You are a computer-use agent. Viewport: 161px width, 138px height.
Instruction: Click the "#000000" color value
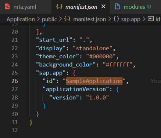(101, 57)
